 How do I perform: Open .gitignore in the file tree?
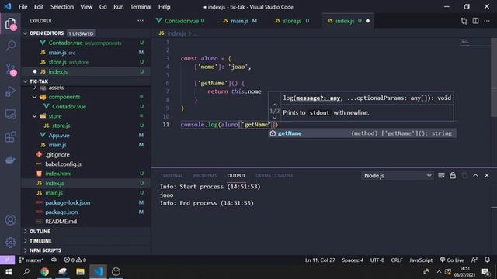57,155
